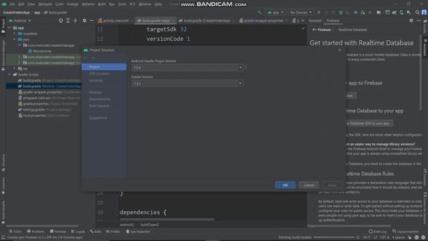Viewport: 428px width, 241px height.
Task: Close the Project Structure dialog
Action: [x=340, y=50]
